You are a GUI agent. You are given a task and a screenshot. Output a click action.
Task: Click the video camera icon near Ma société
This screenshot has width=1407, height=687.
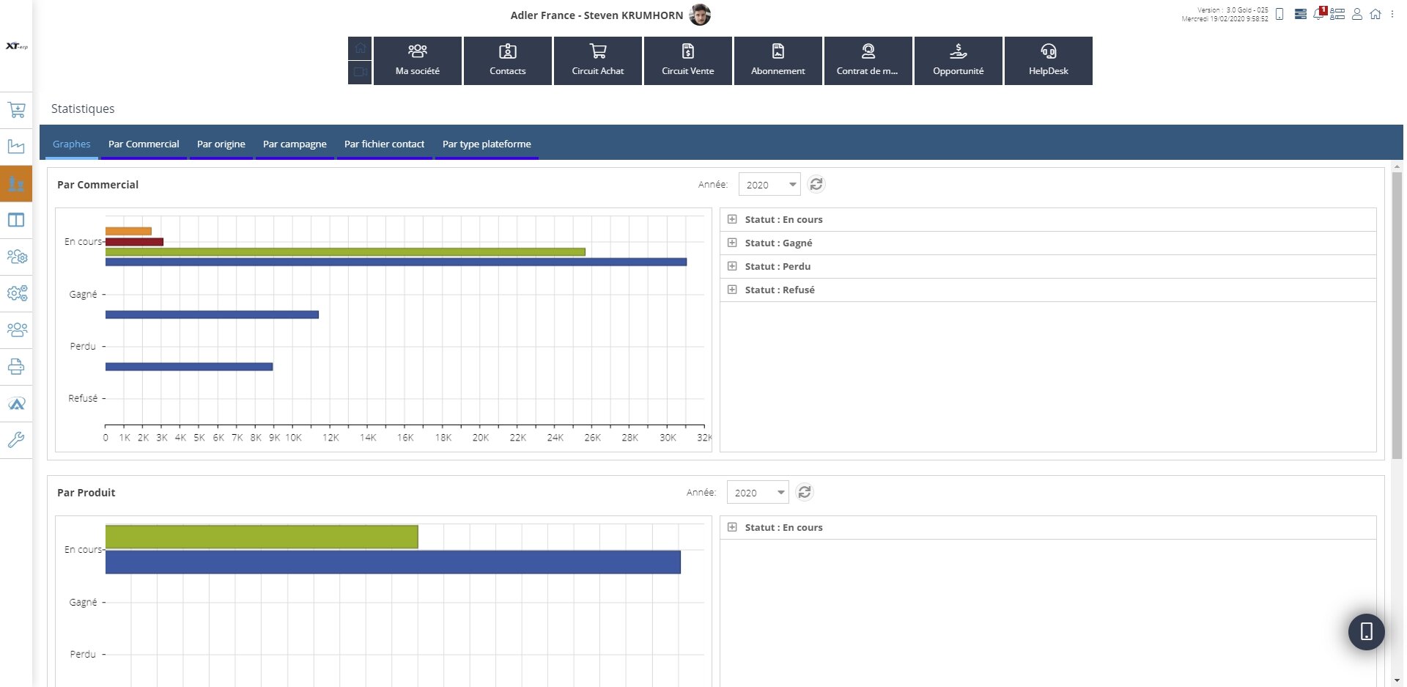360,72
